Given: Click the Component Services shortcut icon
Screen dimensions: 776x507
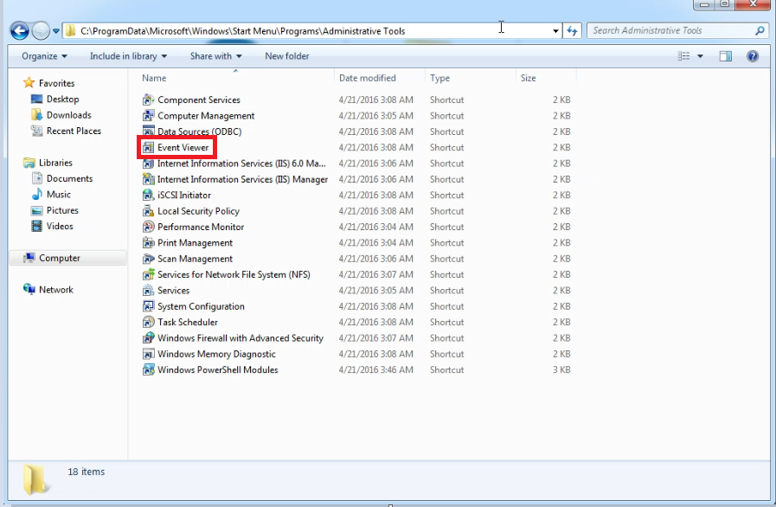Looking at the screenshot, I should (148, 100).
